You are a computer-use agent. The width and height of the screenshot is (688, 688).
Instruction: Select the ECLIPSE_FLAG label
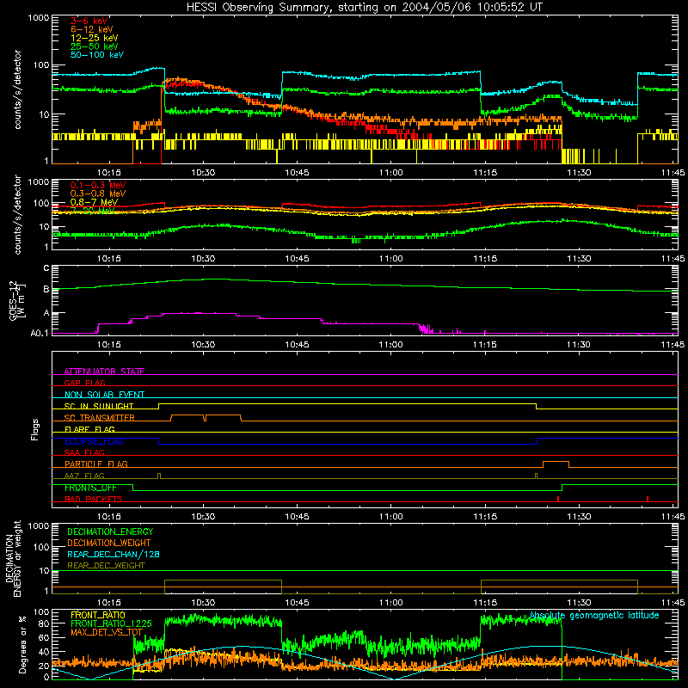(x=94, y=441)
